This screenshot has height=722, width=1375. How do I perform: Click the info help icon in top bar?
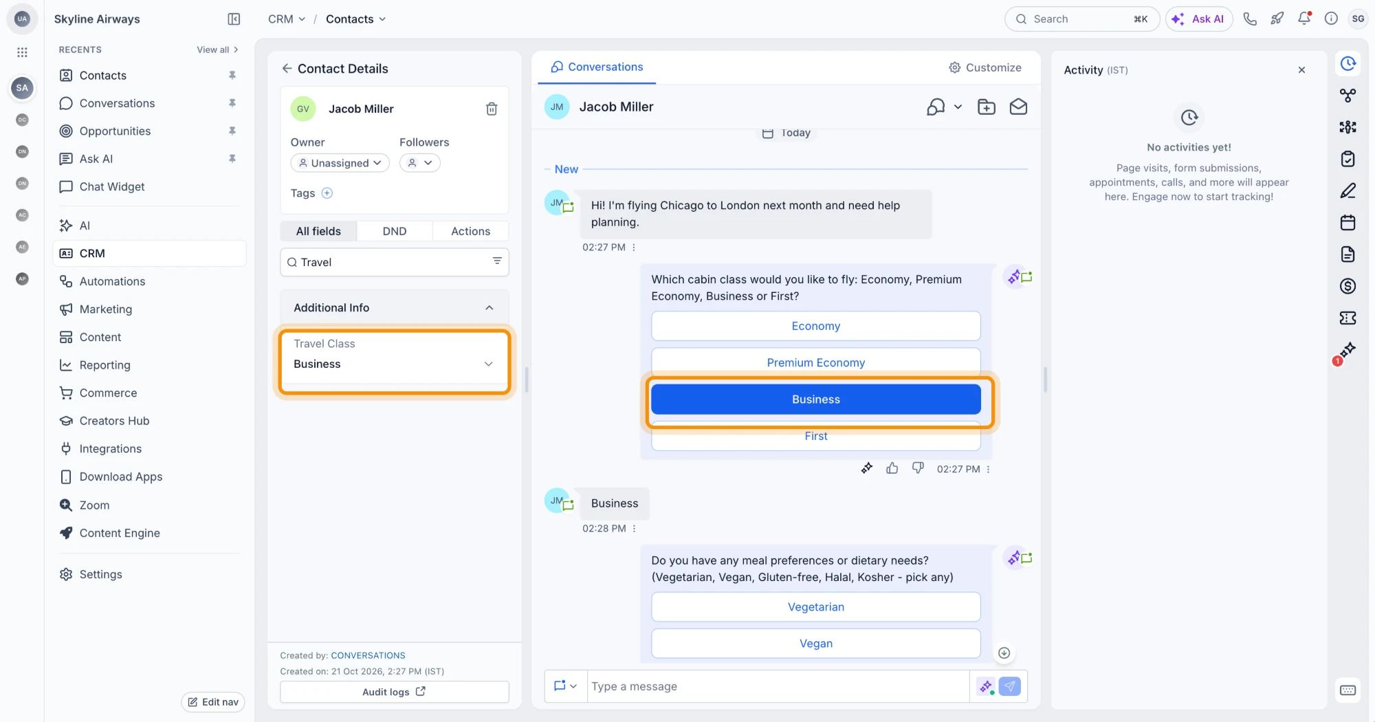1331,19
